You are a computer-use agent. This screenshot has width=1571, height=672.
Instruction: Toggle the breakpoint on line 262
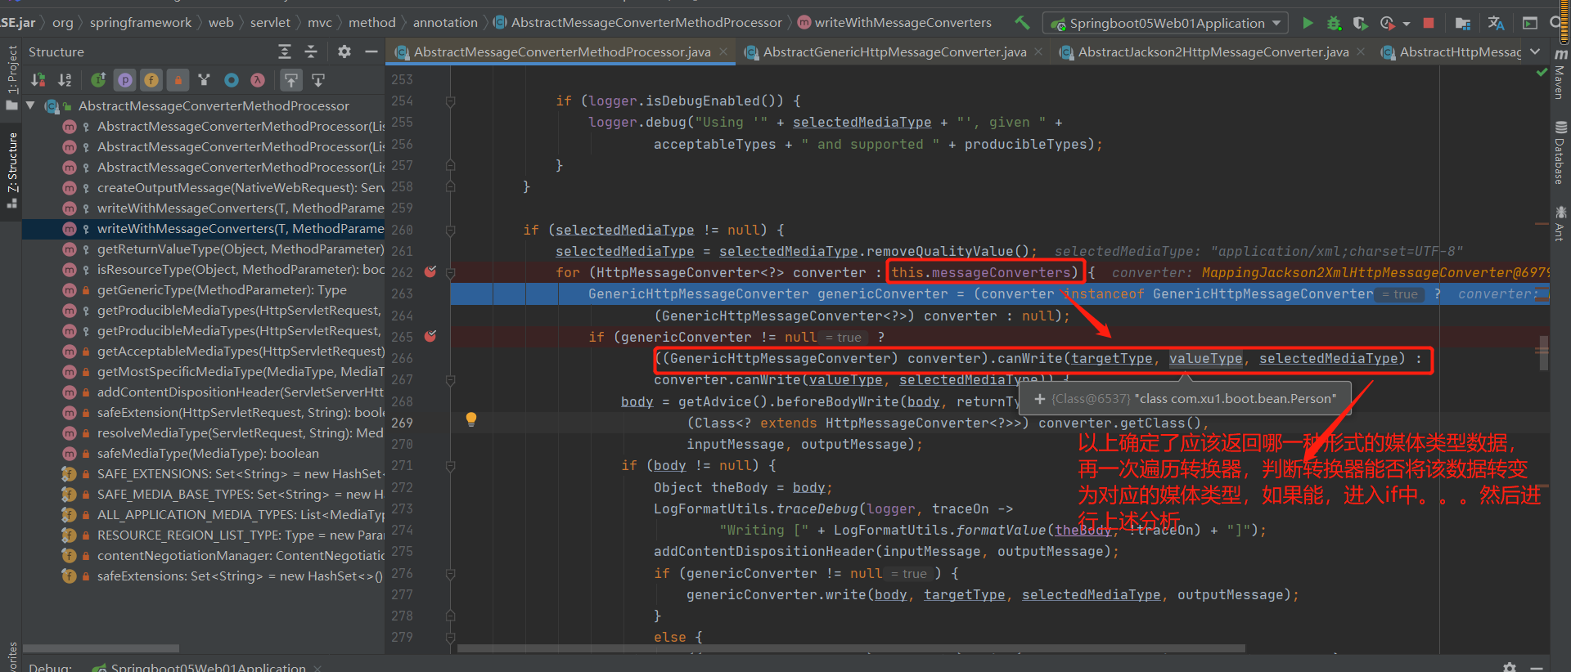click(x=430, y=271)
